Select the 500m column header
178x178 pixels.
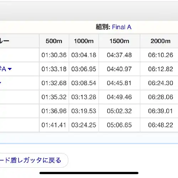coord(54,41)
